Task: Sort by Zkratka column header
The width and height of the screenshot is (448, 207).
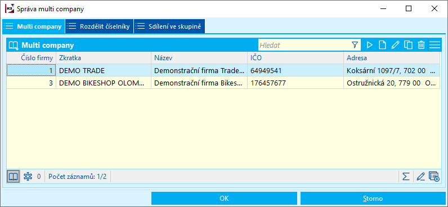Action: click(104, 58)
